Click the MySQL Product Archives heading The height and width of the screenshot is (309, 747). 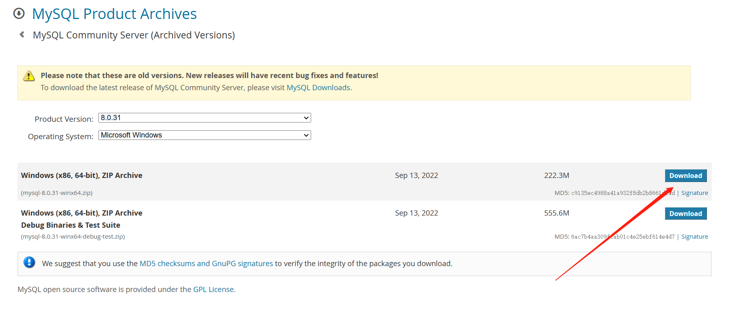point(114,14)
